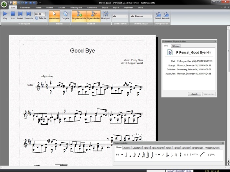Open the Ansicht ribbon tab
This screenshot has width=230, height=172.
click(x=62, y=8)
